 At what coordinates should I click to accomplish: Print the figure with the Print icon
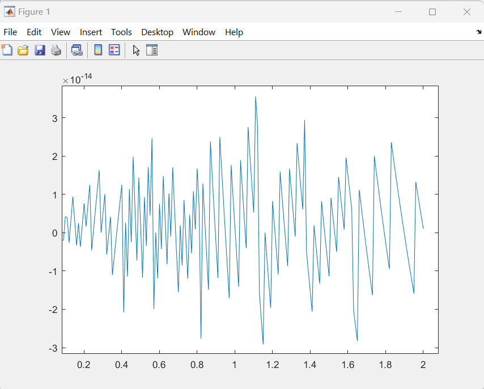56,50
